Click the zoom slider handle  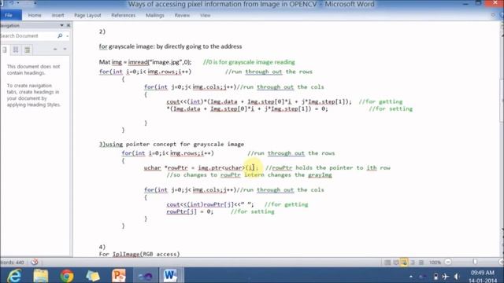[475, 262]
